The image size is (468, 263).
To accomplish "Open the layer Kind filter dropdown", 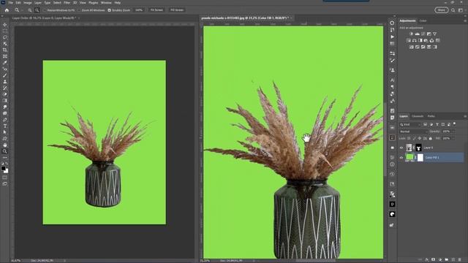I will tap(410, 124).
